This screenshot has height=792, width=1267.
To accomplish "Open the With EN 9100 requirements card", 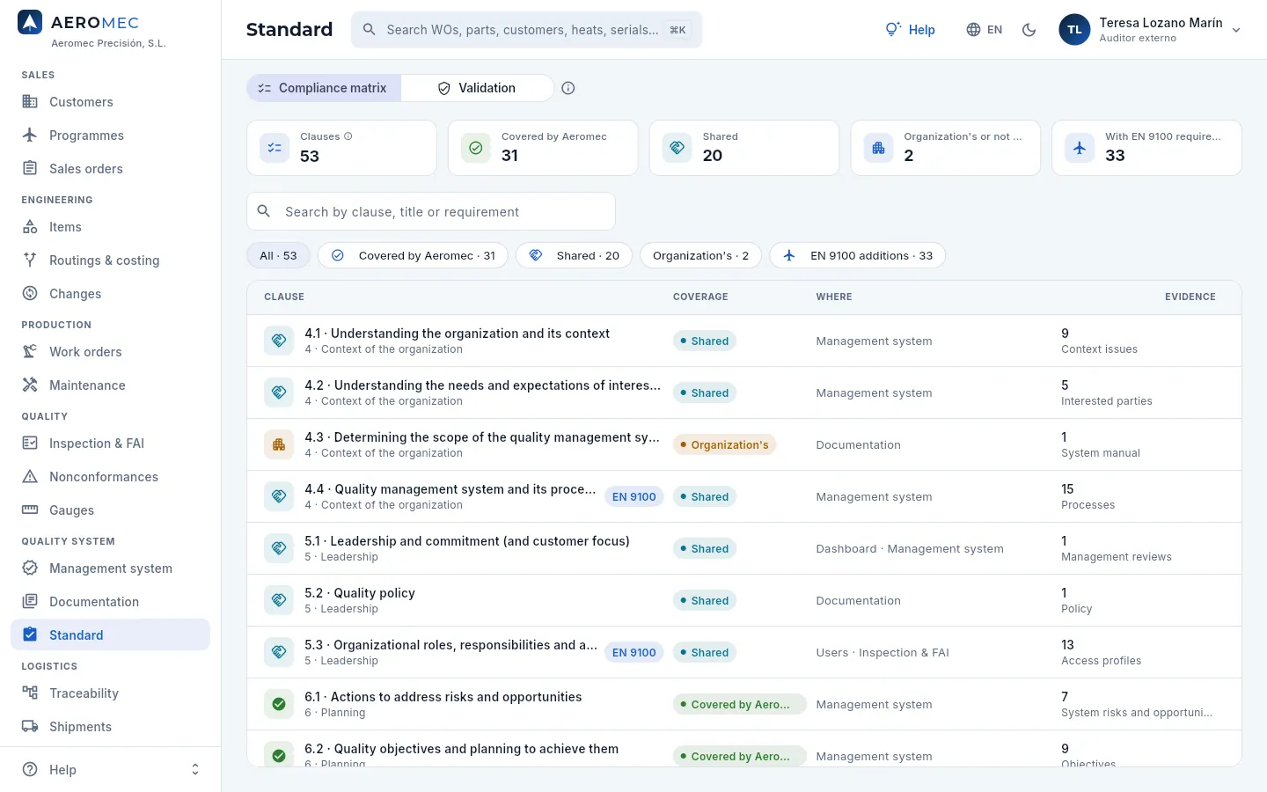I will (x=1146, y=148).
